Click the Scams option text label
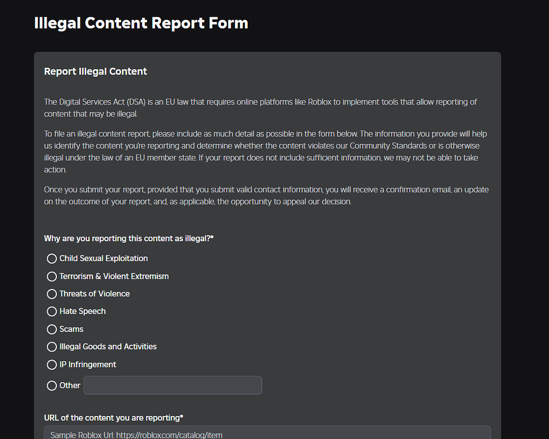549x439 pixels. [70, 329]
